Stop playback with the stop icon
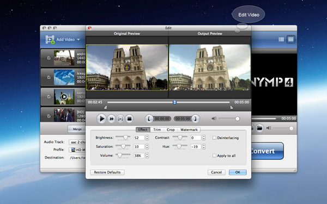 click(x=129, y=119)
